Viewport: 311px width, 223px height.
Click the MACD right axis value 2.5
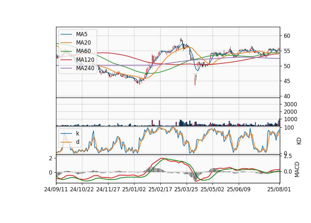point(288,156)
